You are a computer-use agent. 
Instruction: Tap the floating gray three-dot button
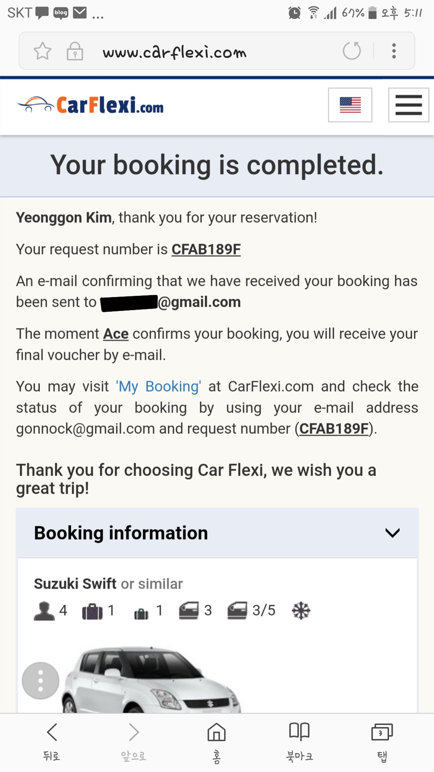pos(41,681)
